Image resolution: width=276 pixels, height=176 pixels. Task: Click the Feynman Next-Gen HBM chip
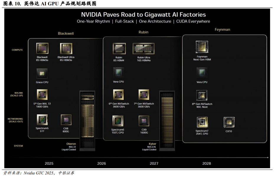(202, 47)
